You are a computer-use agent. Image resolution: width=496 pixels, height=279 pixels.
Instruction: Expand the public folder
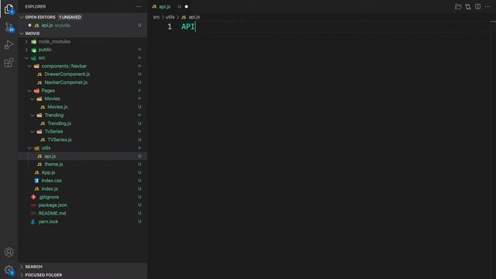[26, 50]
